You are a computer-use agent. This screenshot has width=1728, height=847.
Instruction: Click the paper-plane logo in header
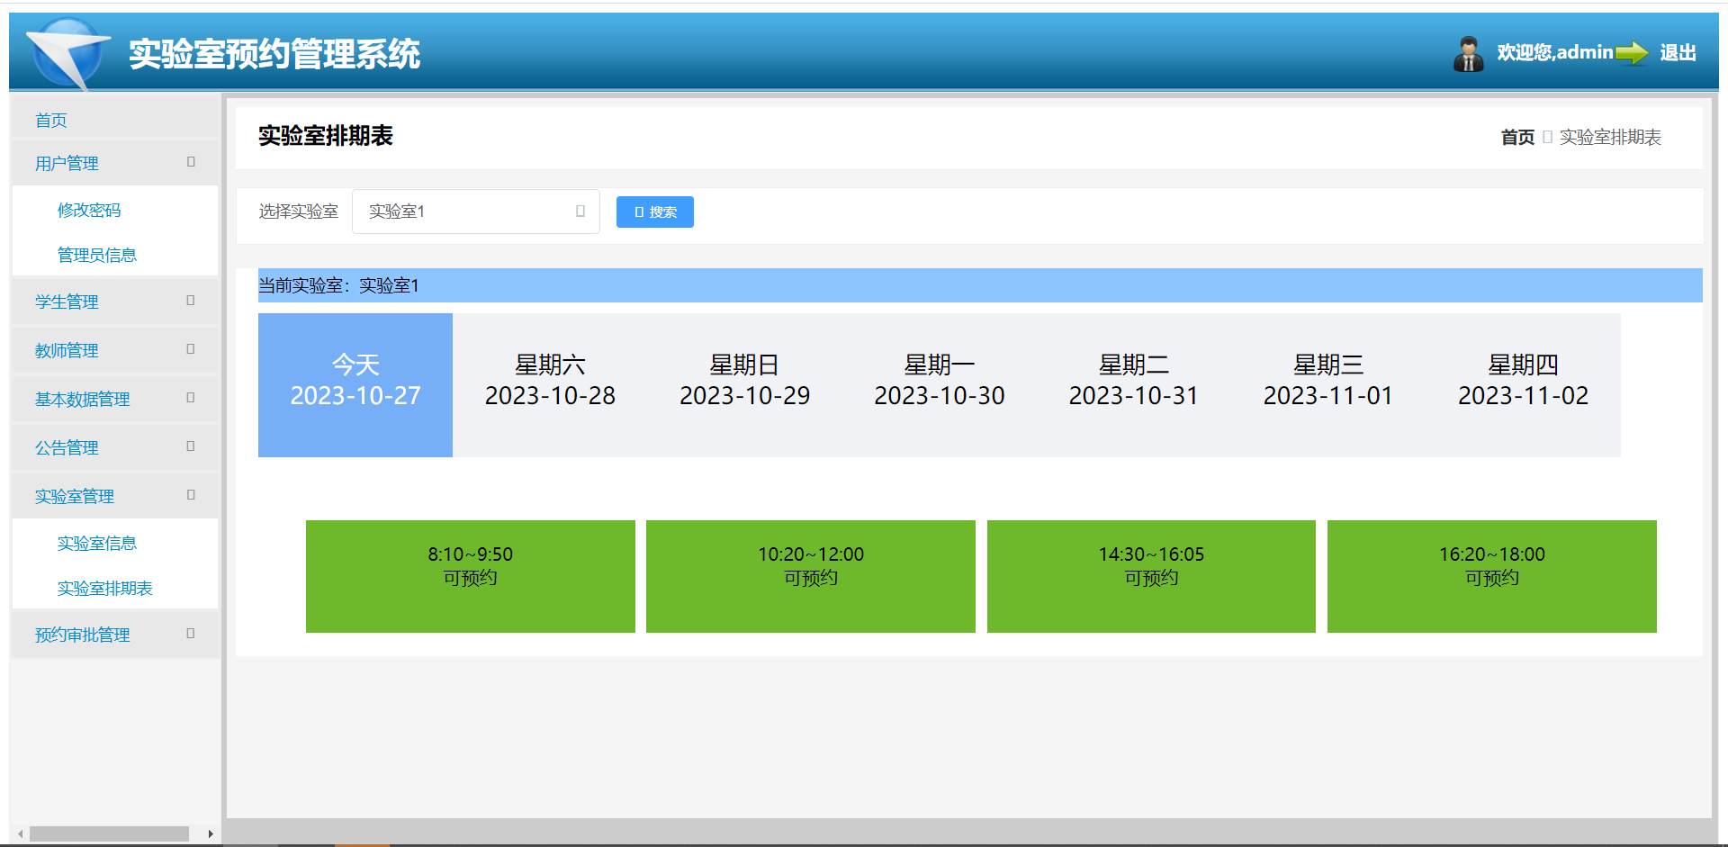[x=68, y=54]
